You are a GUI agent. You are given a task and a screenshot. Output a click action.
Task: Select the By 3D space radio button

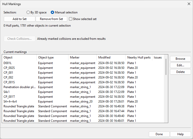[28, 12]
